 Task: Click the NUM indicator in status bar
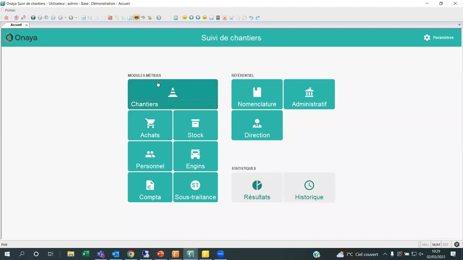436,244
